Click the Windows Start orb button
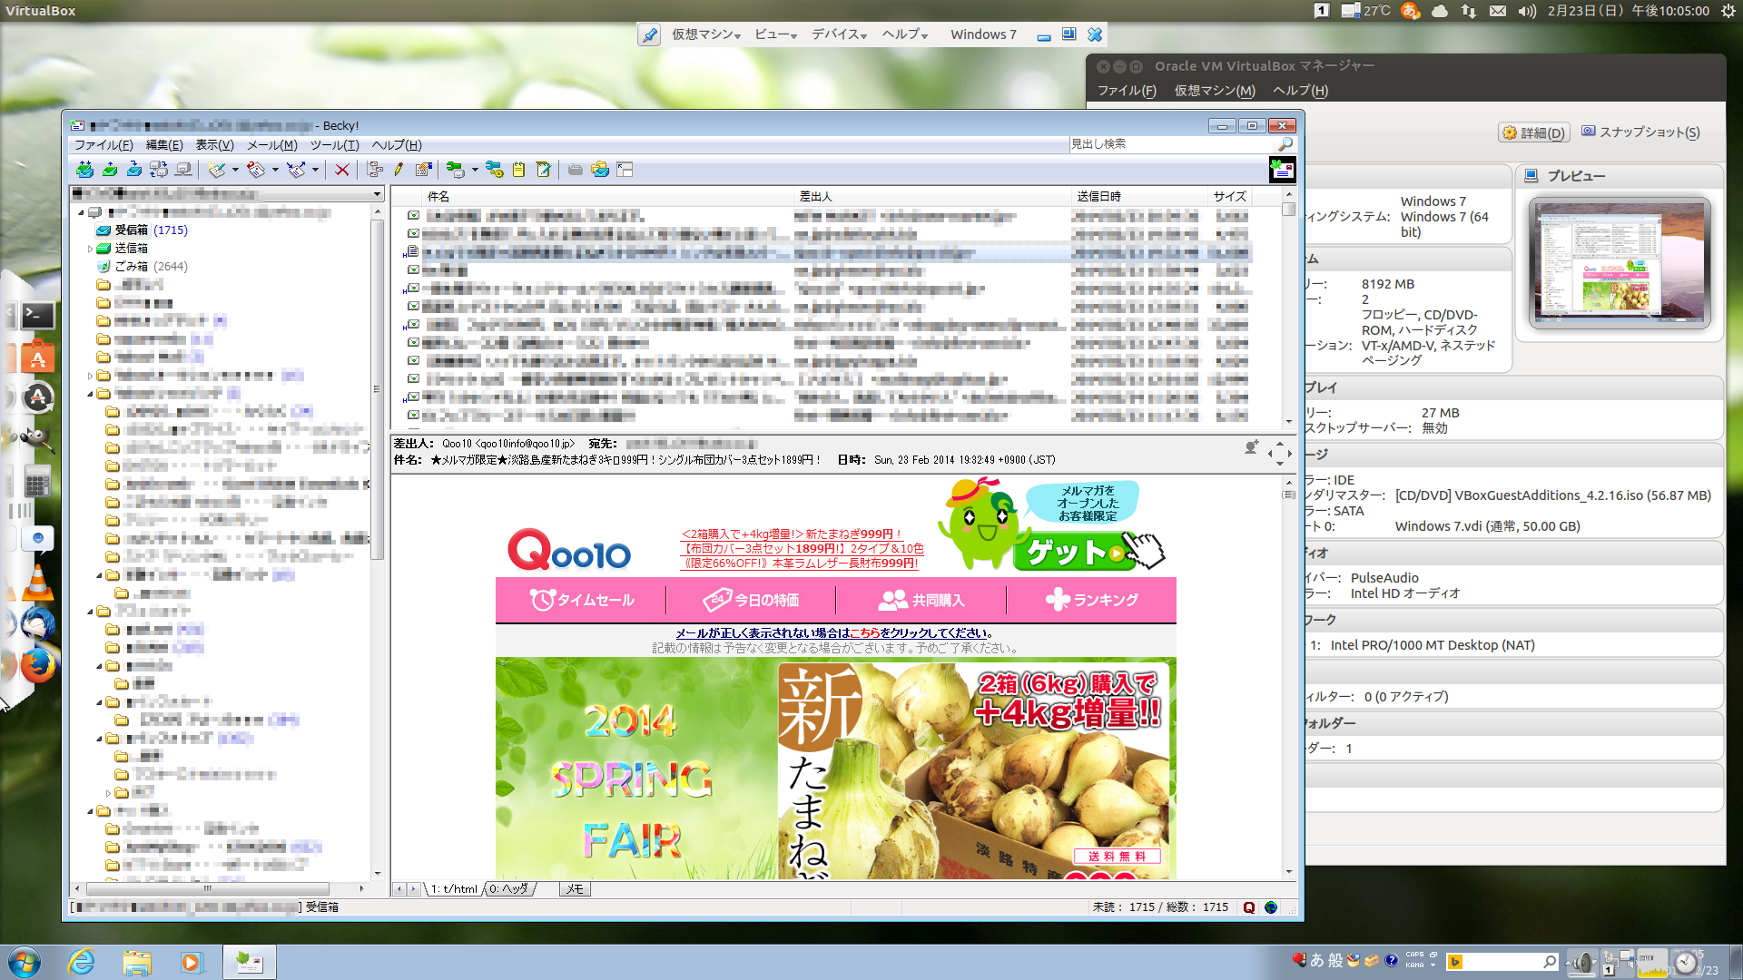The image size is (1743, 980). point(25,962)
